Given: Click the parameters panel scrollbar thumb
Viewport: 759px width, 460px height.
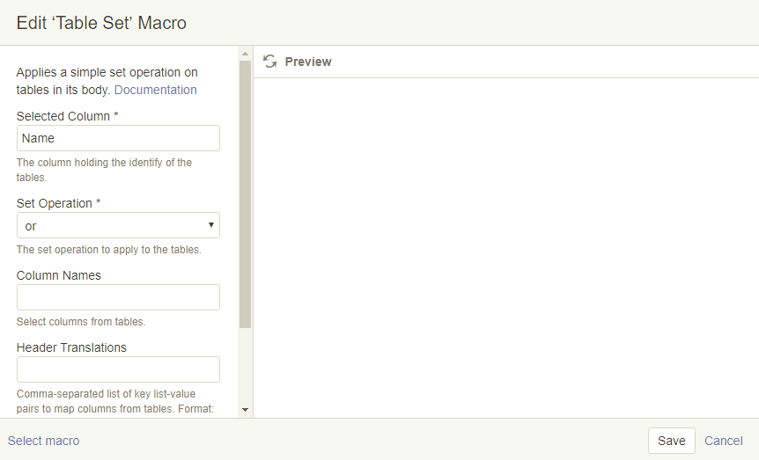Looking at the screenshot, I should point(245,193).
